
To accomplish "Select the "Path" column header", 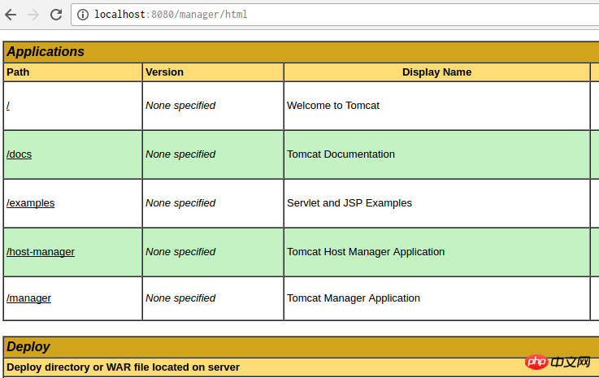I will pos(18,72).
